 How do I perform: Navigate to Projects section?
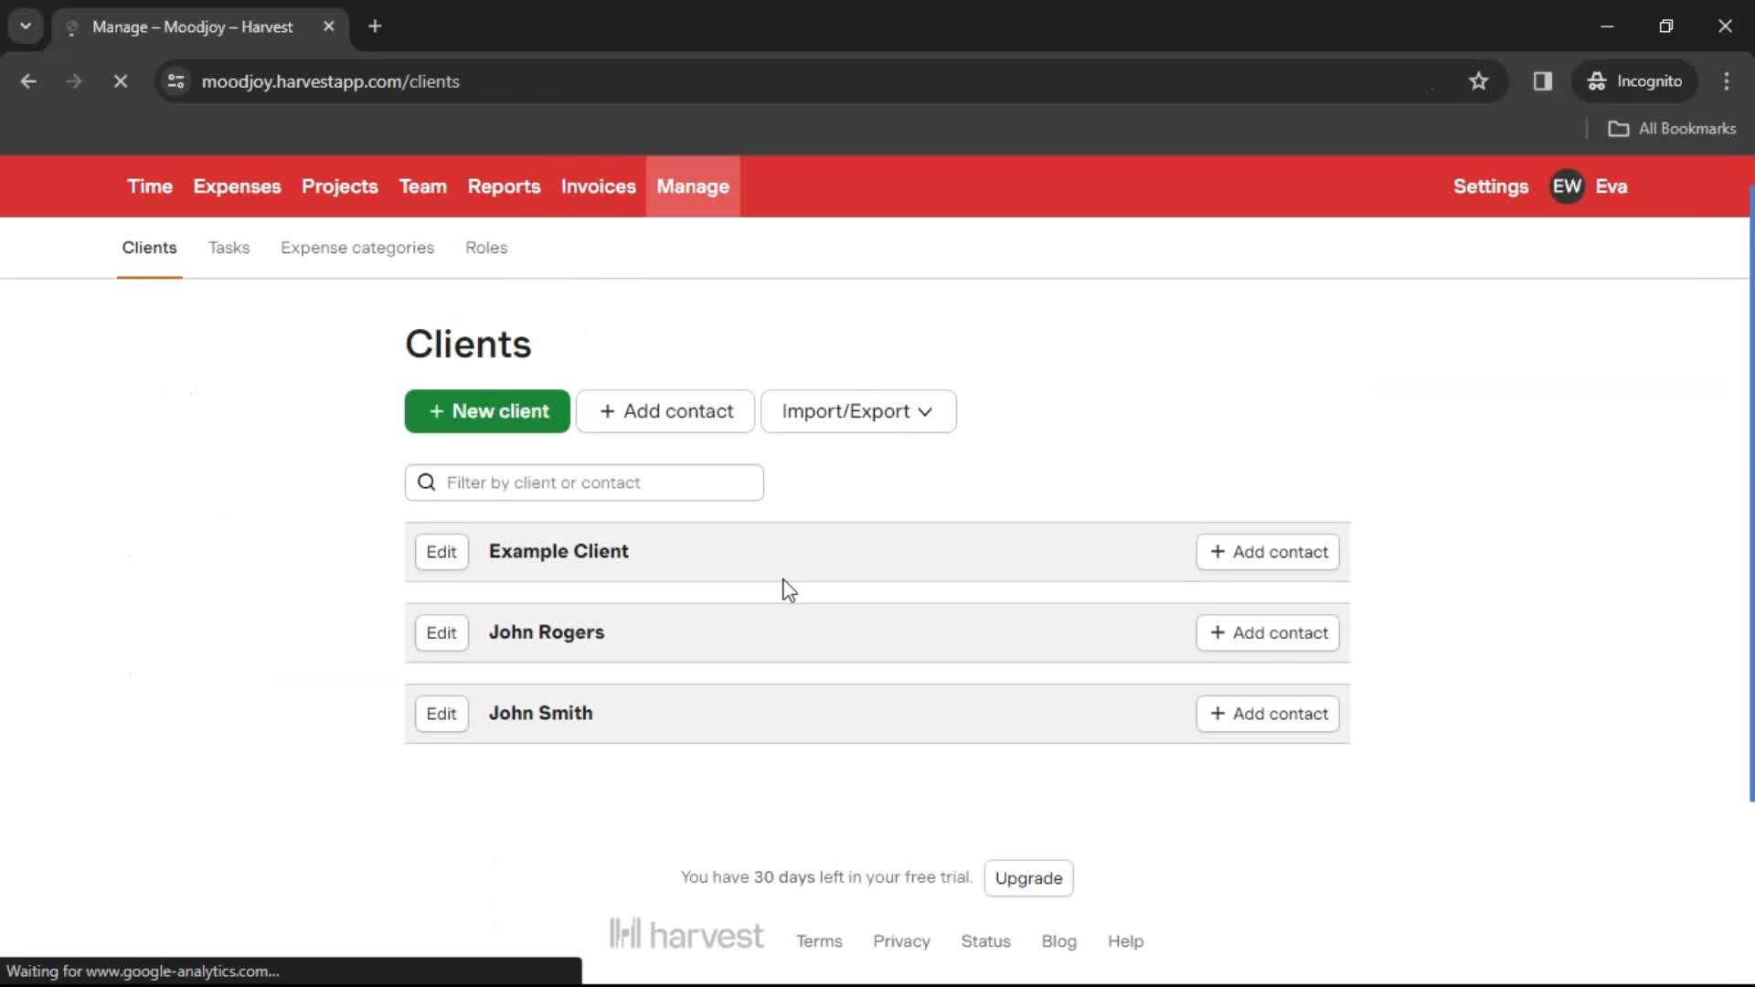click(339, 186)
